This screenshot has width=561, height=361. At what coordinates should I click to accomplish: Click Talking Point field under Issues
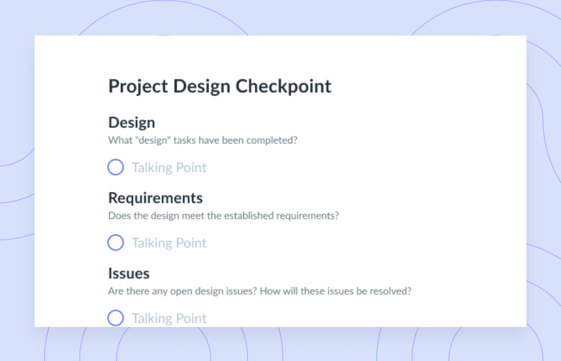(x=169, y=319)
